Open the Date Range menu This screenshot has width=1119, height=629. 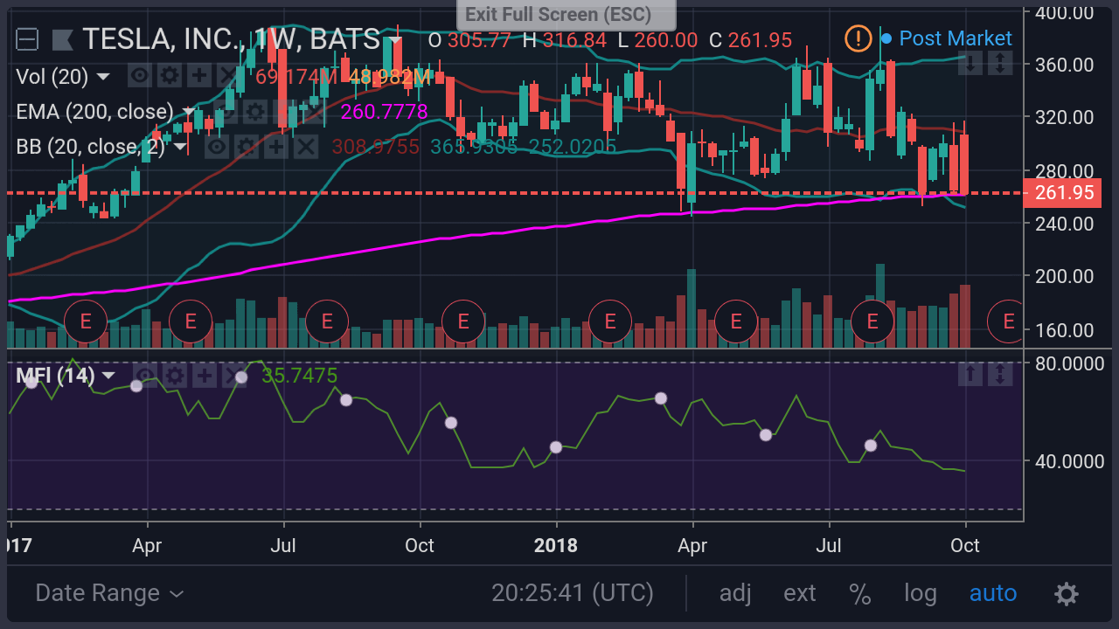tap(110, 593)
